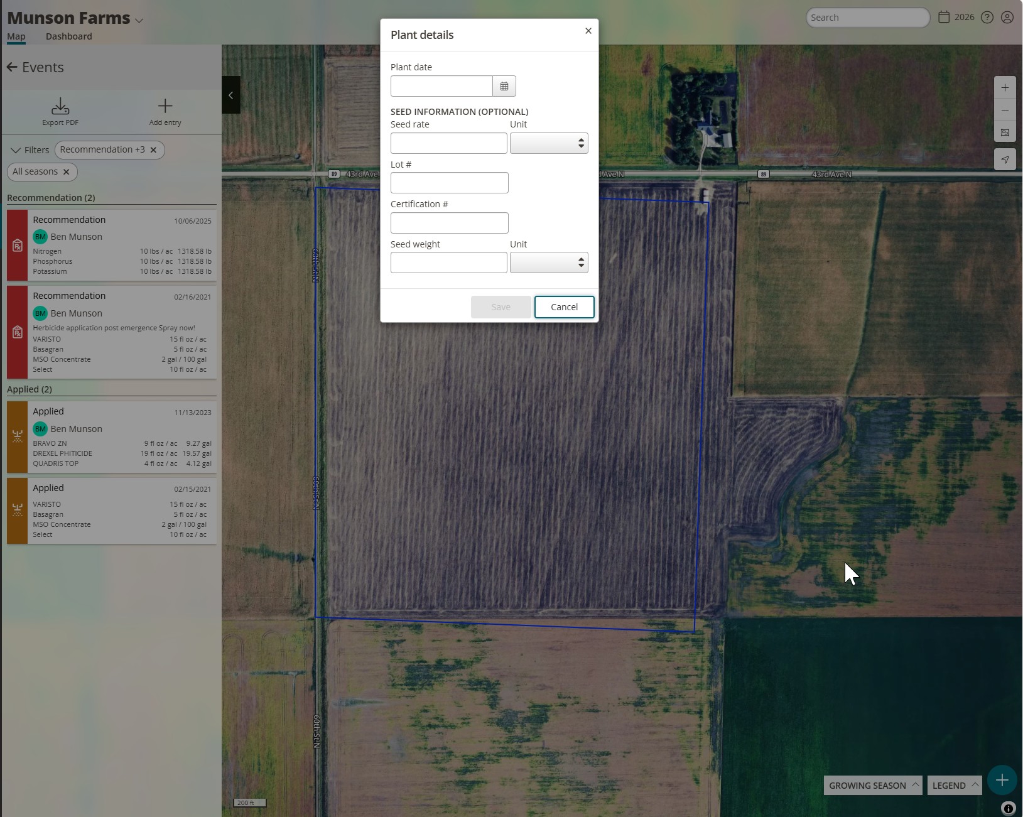Click the teal floating add button
1023x817 pixels.
point(1002,780)
